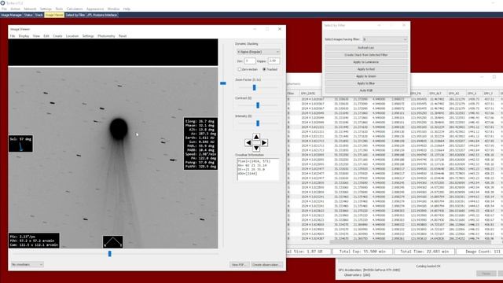Screen dimensions: 503x283
Task: Click the Sol direction arrow overlay
Action: click(20, 143)
